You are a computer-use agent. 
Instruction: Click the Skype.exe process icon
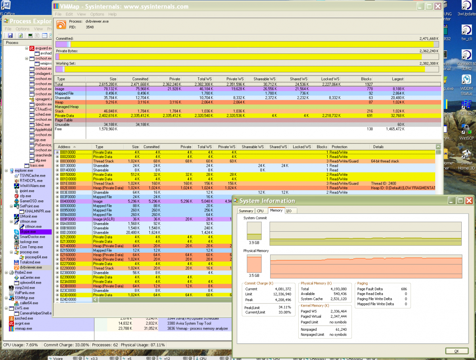(x=17, y=232)
